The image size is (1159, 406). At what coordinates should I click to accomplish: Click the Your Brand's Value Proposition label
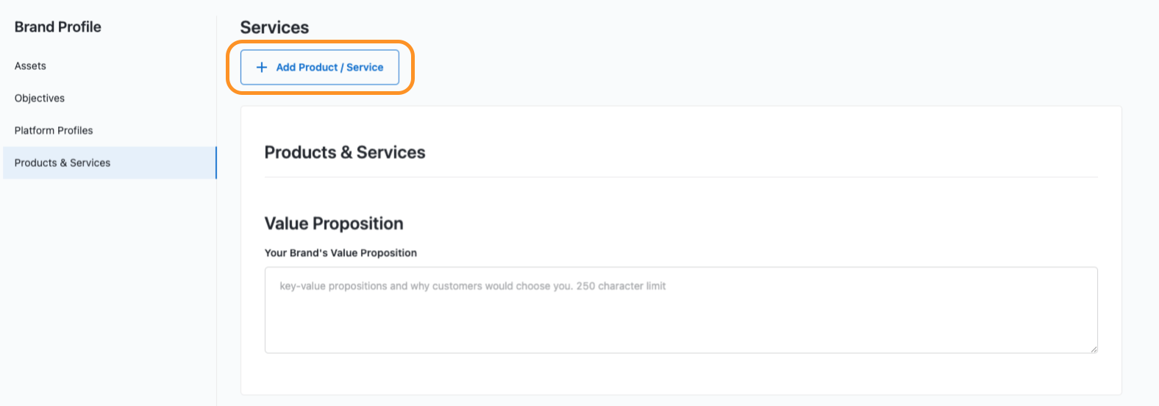point(340,253)
